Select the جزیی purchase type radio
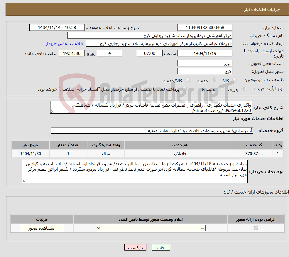The image size is (289, 257). click(x=244, y=89)
